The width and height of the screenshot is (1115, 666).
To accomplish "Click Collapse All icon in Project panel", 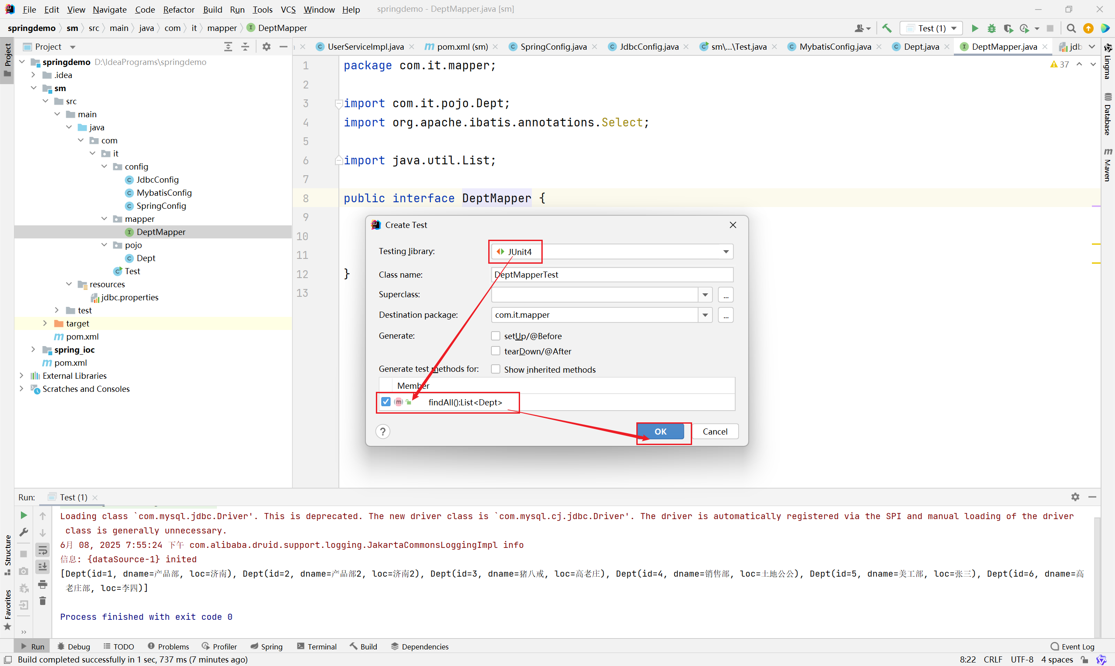I will pyautogui.click(x=245, y=47).
